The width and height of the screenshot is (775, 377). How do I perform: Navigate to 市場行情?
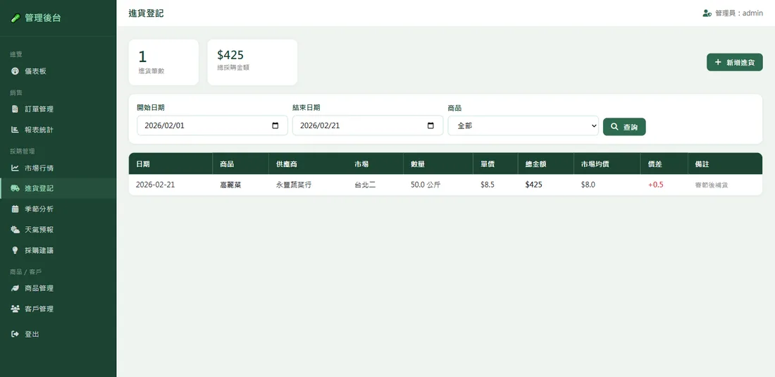[x=58, y=168]
